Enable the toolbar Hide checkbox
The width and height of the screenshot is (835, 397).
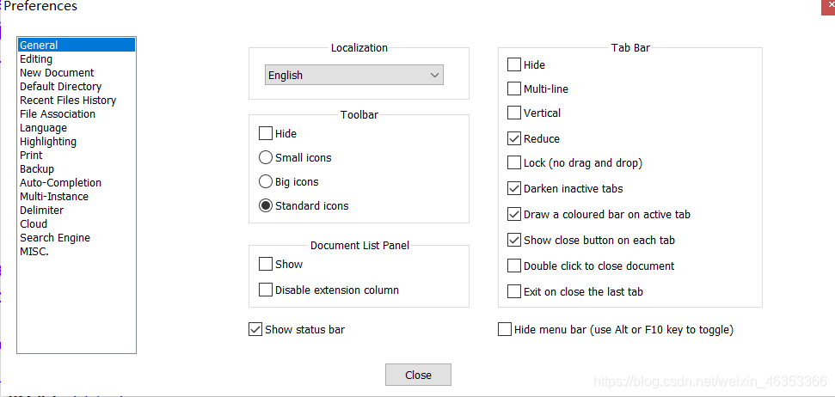click(266, 134)
